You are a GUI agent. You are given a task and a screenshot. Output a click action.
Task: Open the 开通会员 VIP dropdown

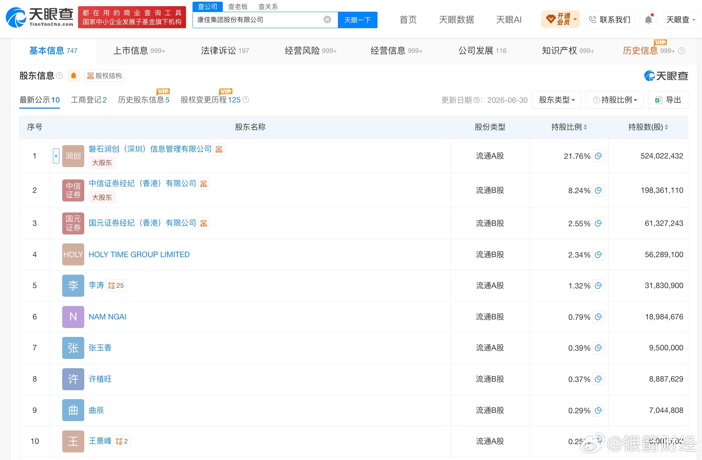pos(560,19)
